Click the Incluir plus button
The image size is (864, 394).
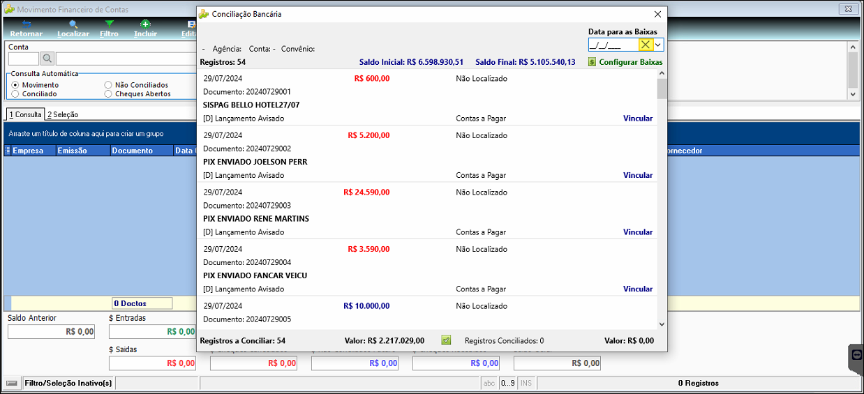[x=145, y=29]
